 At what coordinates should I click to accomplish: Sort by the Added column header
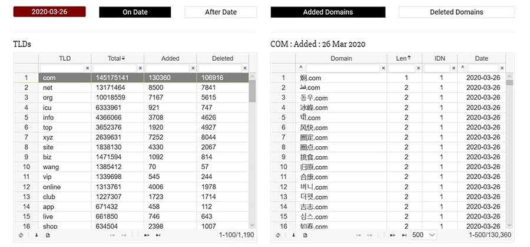(x=170, y=58)
